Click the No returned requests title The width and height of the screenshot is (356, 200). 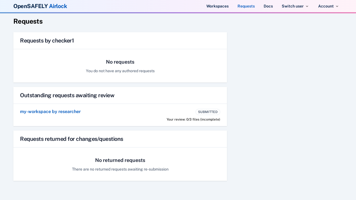pos(120,160)
